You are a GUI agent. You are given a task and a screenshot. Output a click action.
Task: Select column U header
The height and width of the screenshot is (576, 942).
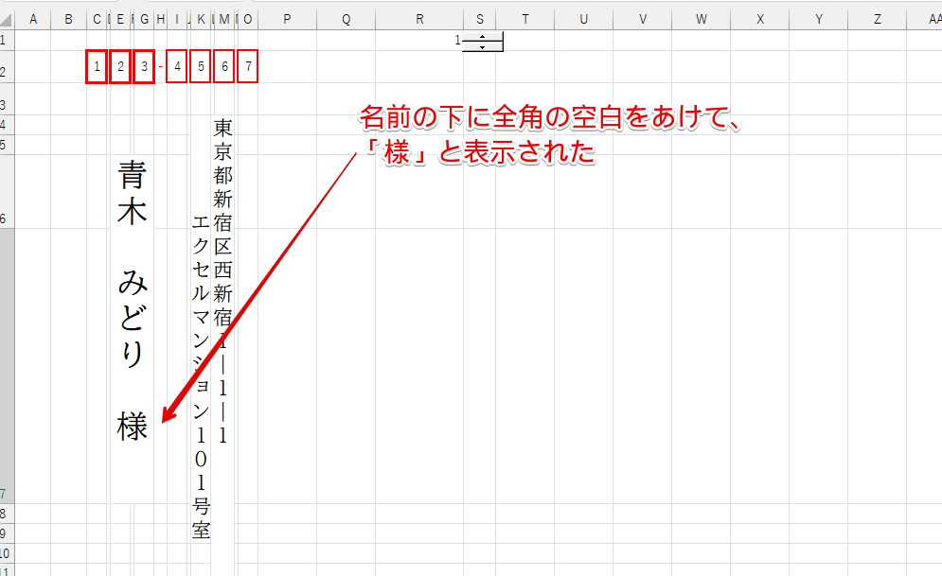click(583, 18)
